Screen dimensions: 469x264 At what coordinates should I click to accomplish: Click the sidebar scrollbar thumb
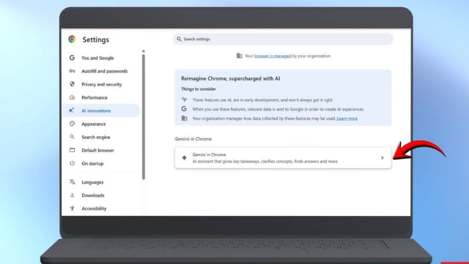coord(144,117)
